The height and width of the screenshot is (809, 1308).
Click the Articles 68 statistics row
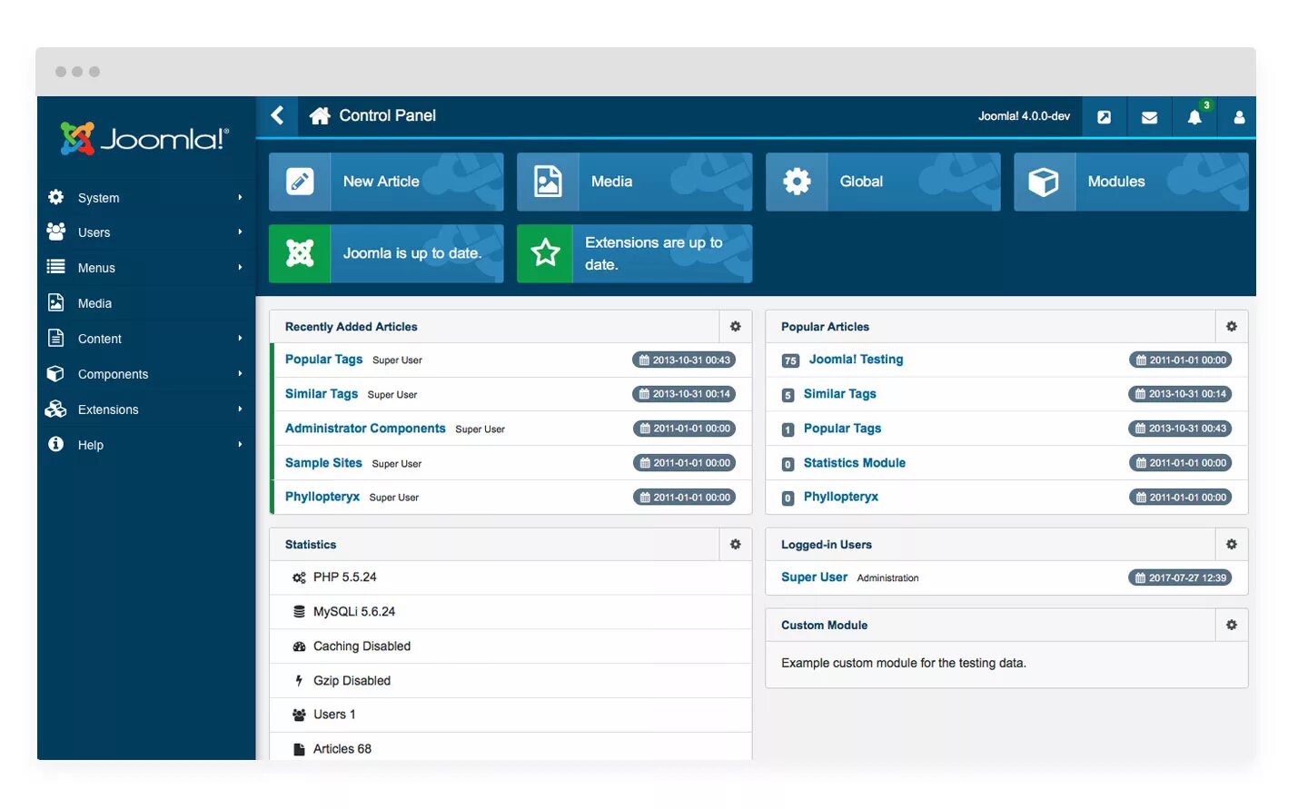click(x=510, y=747)
